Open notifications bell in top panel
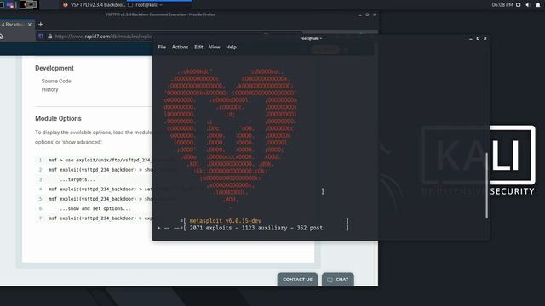Viewport: 545px width, 306px height. tap(537, 5)
